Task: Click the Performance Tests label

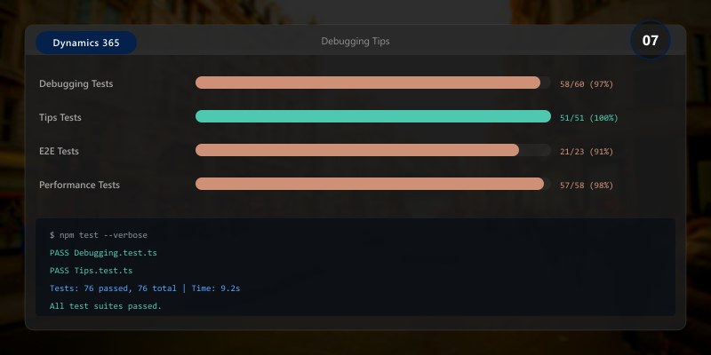Action: pos(79,185)
